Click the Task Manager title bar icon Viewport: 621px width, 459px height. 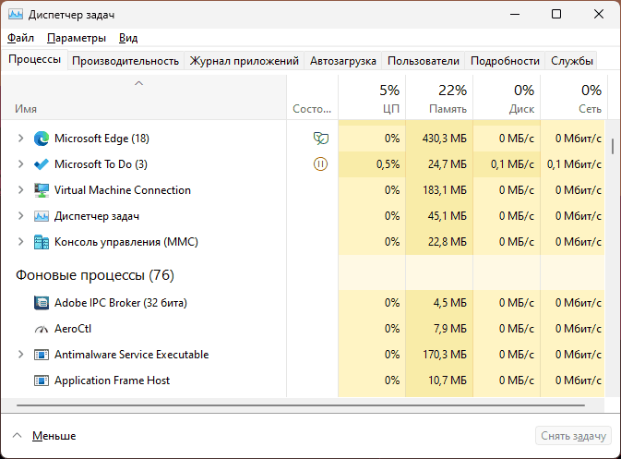16,15
